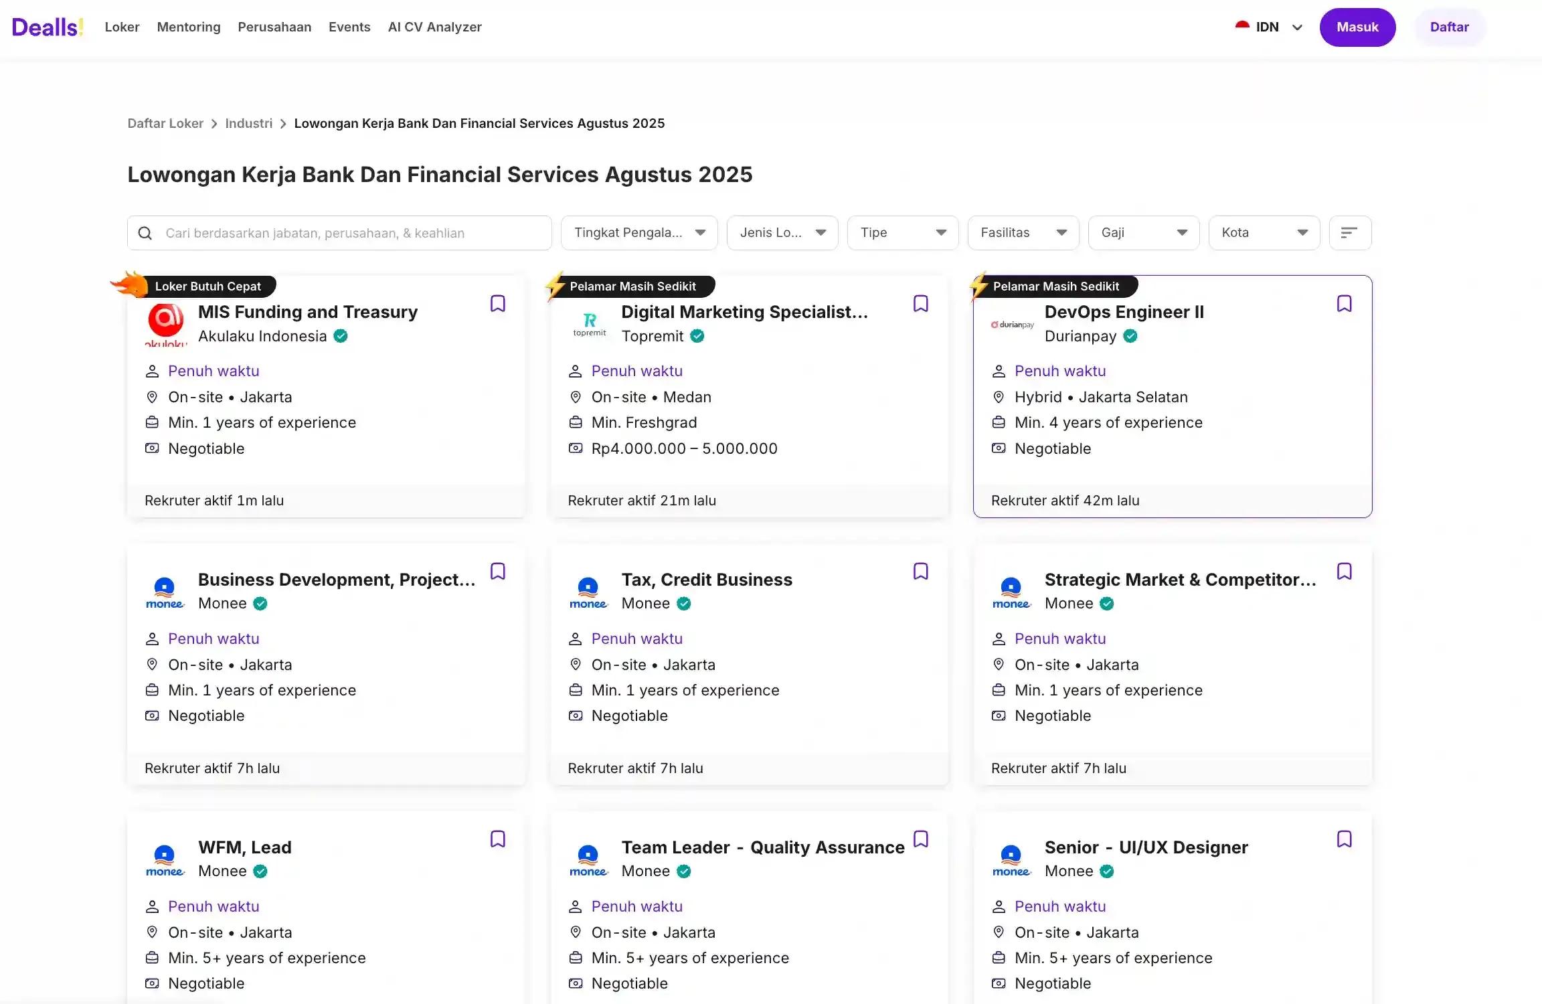The image size is (1542, 1004).
Task: Open the Mentoring menu item
Action: click(x=189, y=27)
